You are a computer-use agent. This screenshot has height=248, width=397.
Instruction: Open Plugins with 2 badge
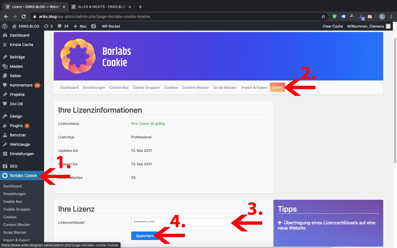[x=22, y=126]
